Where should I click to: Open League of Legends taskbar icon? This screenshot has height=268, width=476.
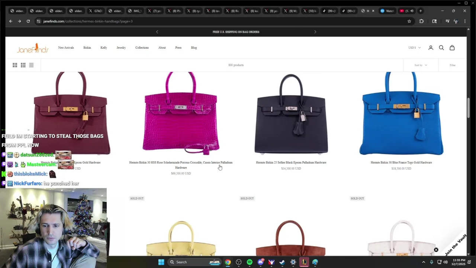(304, 262)
